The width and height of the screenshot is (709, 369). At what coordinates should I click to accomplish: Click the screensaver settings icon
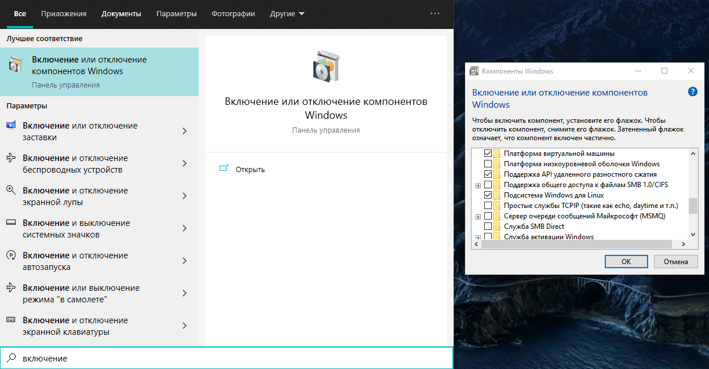(11, 126)
